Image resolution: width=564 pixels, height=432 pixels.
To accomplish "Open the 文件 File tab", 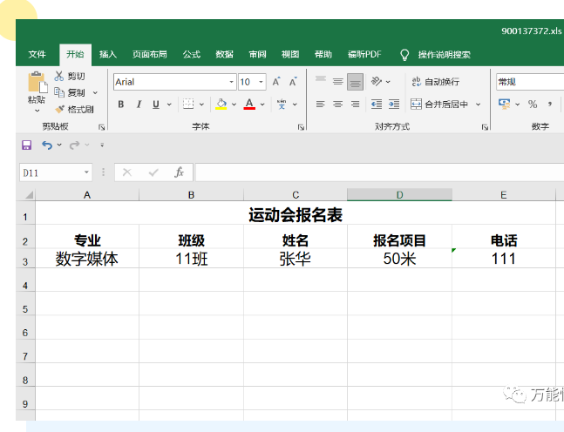I will pos(37,55).
